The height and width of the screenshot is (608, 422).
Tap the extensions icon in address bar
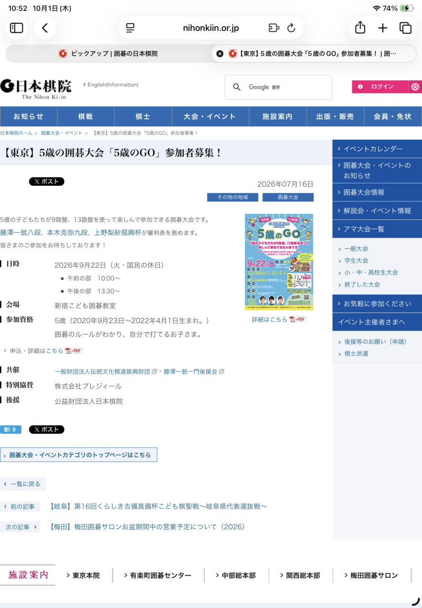coord(273,28)
